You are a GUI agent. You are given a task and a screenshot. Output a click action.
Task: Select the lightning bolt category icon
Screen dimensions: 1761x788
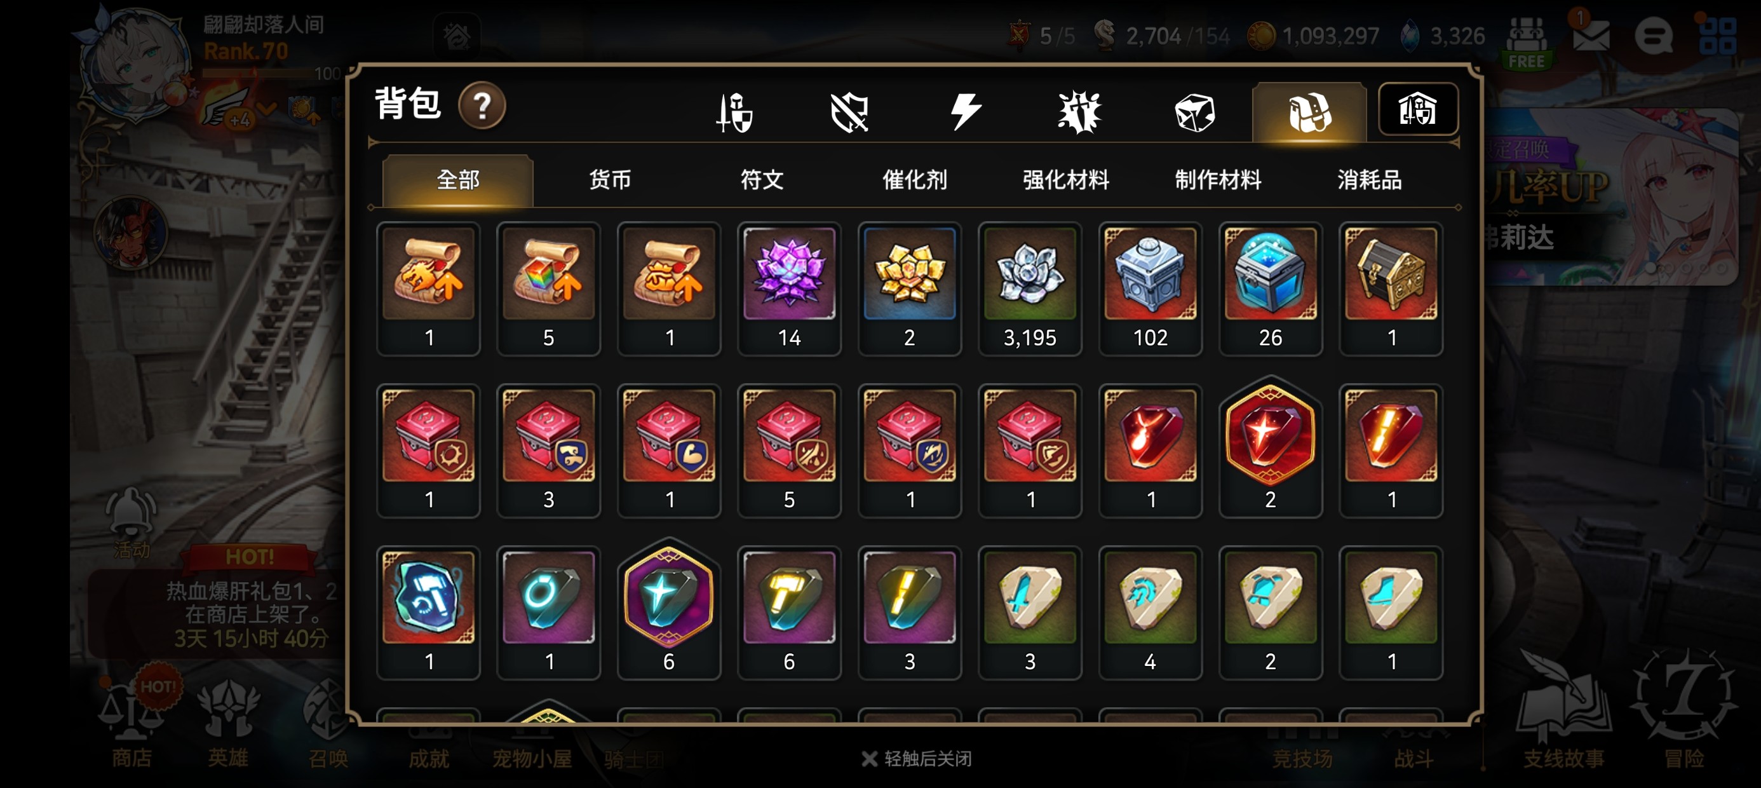click(965, 112)
